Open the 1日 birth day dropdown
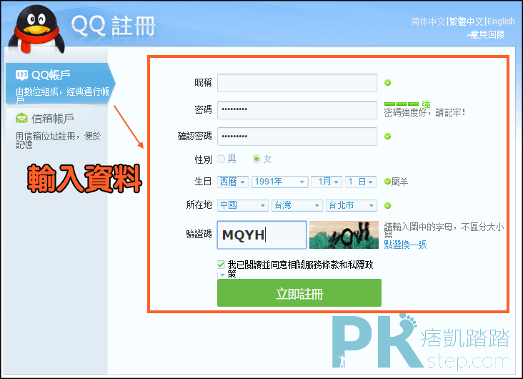Image resolution: width=523 pixels, height=379 pixels. [362, 182]
